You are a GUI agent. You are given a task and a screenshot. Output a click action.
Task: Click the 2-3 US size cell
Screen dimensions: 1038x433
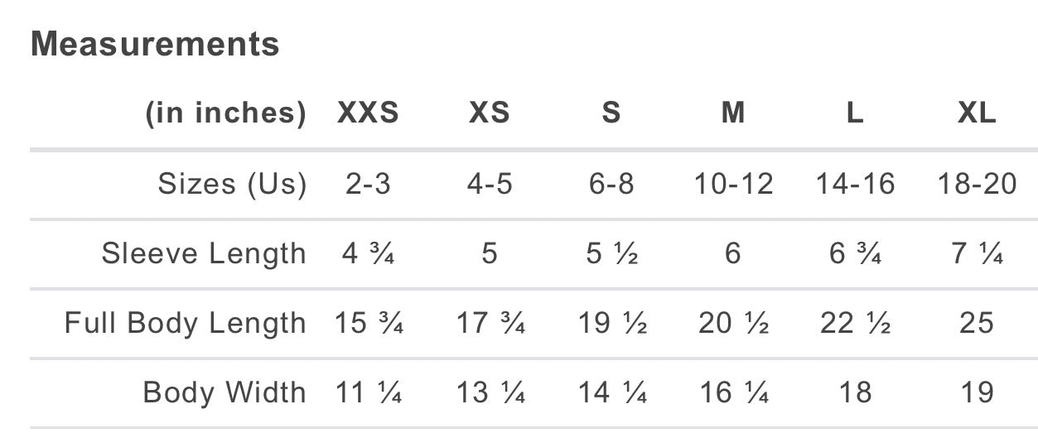(x=368, y=184)
